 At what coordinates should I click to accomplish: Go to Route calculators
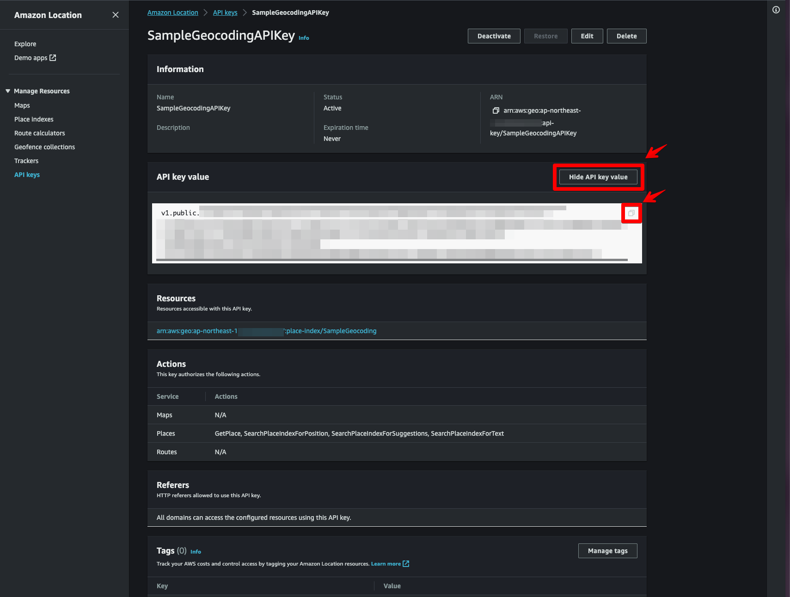coord(40,133)
